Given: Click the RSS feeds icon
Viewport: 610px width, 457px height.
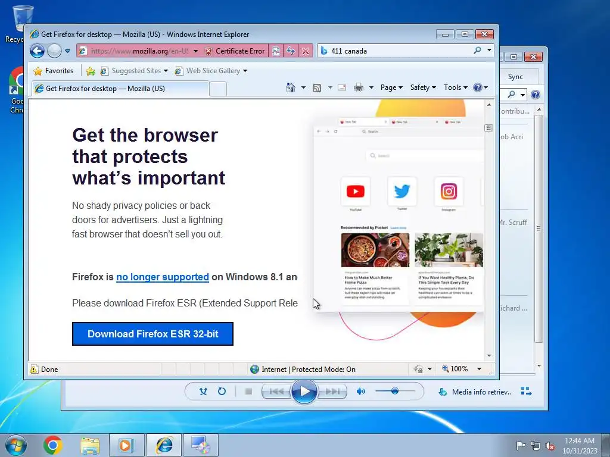Looking at the screenshot, I should (x=317, y=88).
